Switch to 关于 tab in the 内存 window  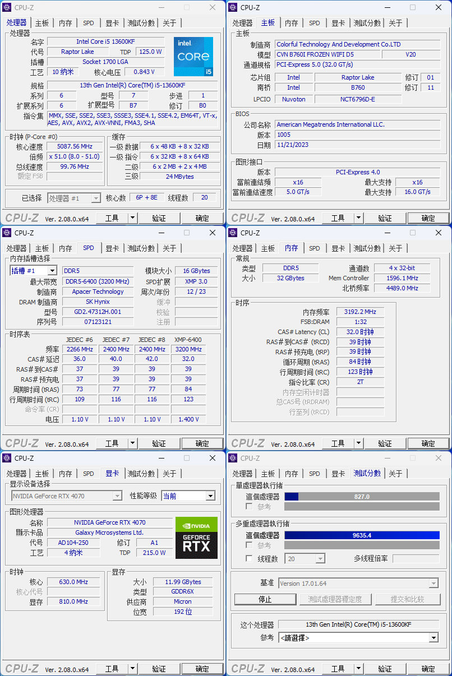pyautogui.click(x=395, y=248)
